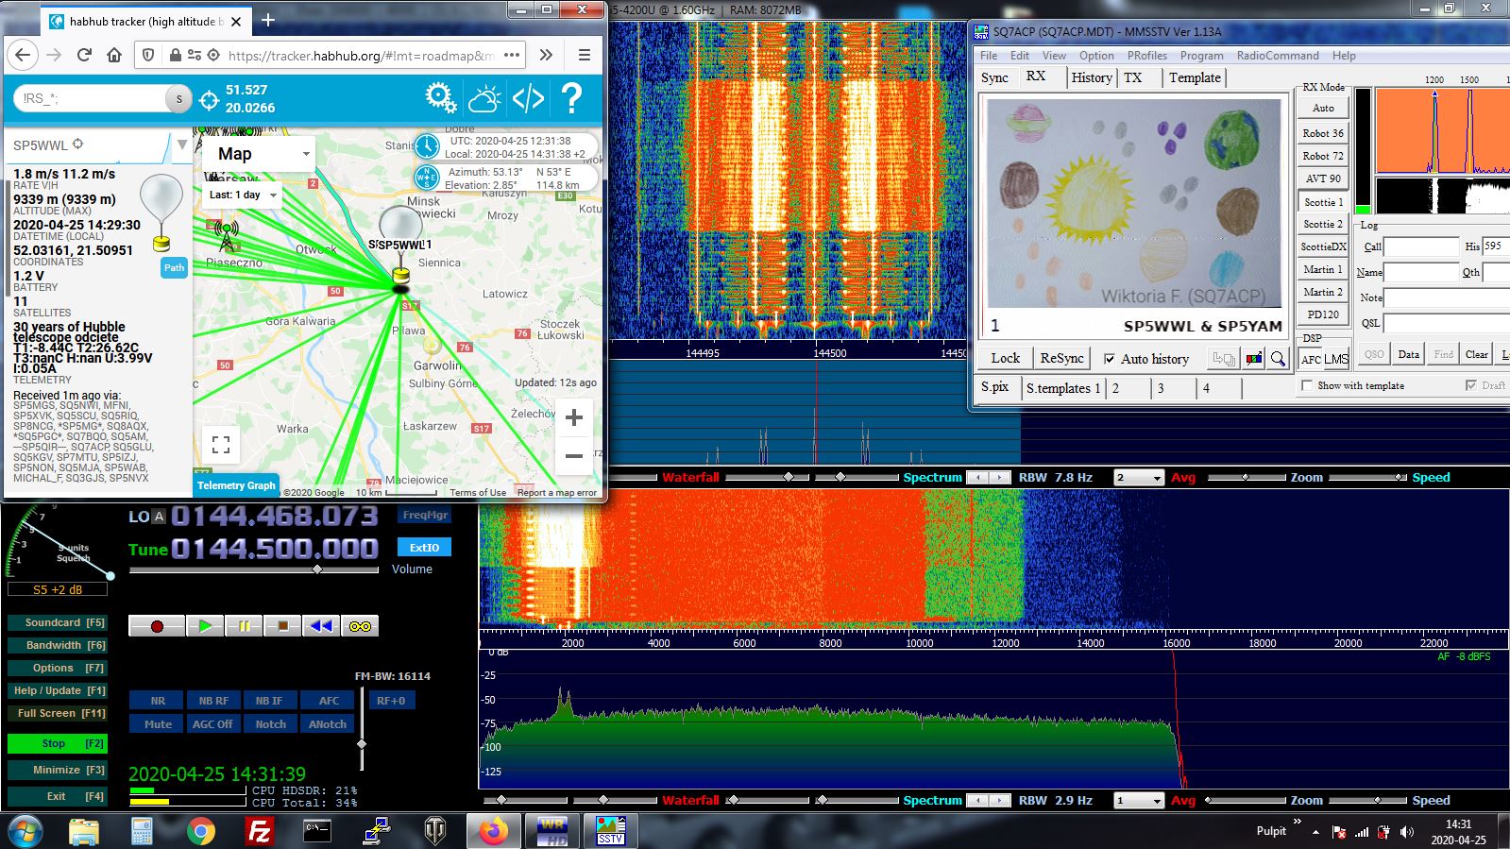
Task: Click the Firefox home icon
Action: [x=114, y=55]
